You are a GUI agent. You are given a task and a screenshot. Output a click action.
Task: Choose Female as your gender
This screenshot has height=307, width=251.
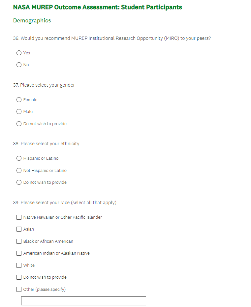[x=19, y=100]
